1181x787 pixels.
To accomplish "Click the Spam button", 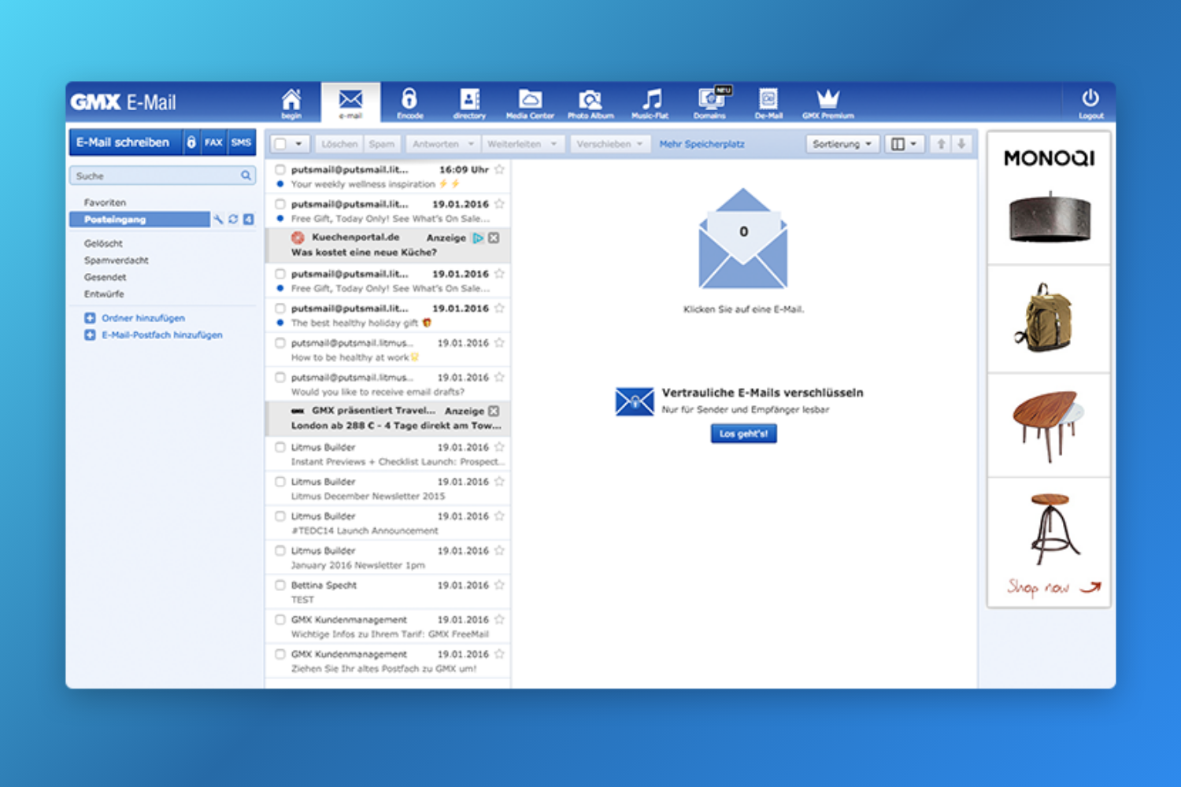I will pos(382,144).
